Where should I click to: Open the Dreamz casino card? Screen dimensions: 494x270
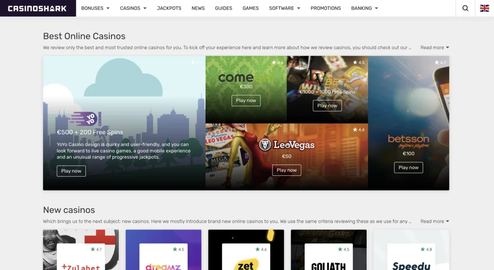(x=163, y=250)
